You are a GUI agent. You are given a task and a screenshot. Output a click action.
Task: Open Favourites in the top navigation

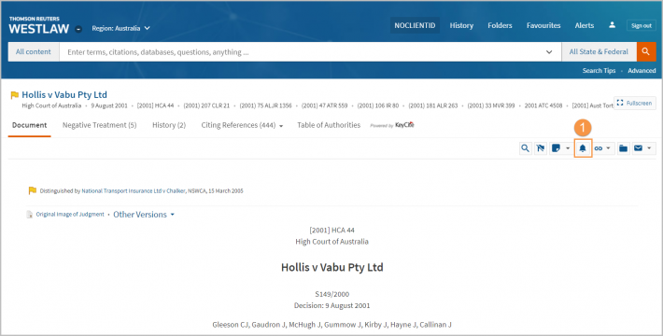click(543, 25)
